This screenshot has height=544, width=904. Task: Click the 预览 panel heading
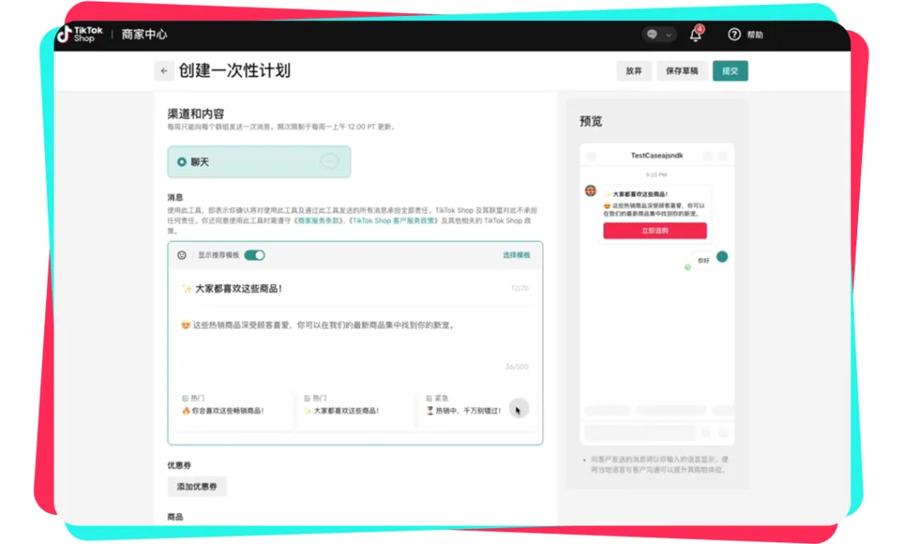(591, 121)
